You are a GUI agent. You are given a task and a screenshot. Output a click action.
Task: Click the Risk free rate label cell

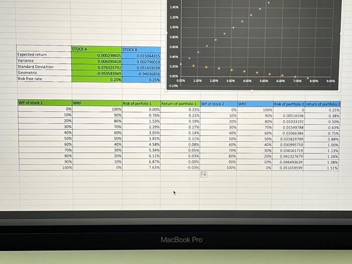point(44,79)
